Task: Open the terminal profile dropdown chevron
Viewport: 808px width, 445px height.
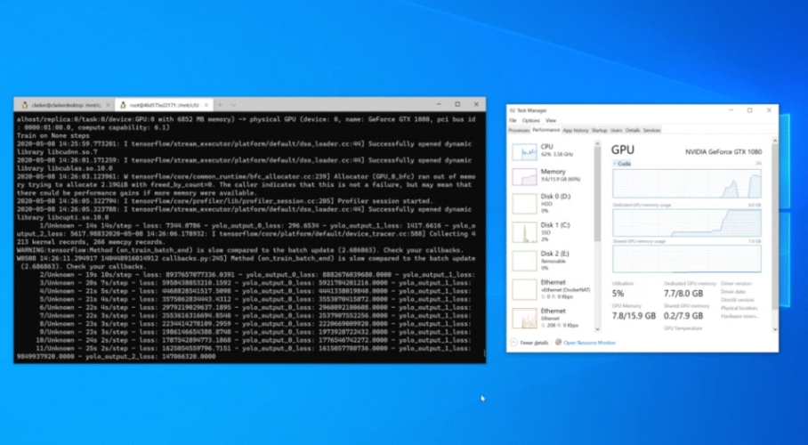Action: (233, 105)
